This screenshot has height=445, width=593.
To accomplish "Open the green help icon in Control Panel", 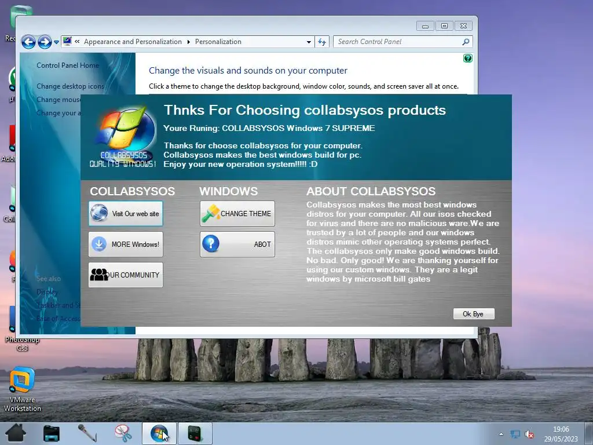I will coord(468,59).
